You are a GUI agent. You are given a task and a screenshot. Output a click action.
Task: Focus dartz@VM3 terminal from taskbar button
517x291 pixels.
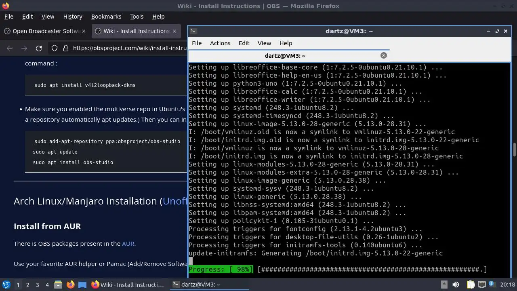(x=209, y=285)
